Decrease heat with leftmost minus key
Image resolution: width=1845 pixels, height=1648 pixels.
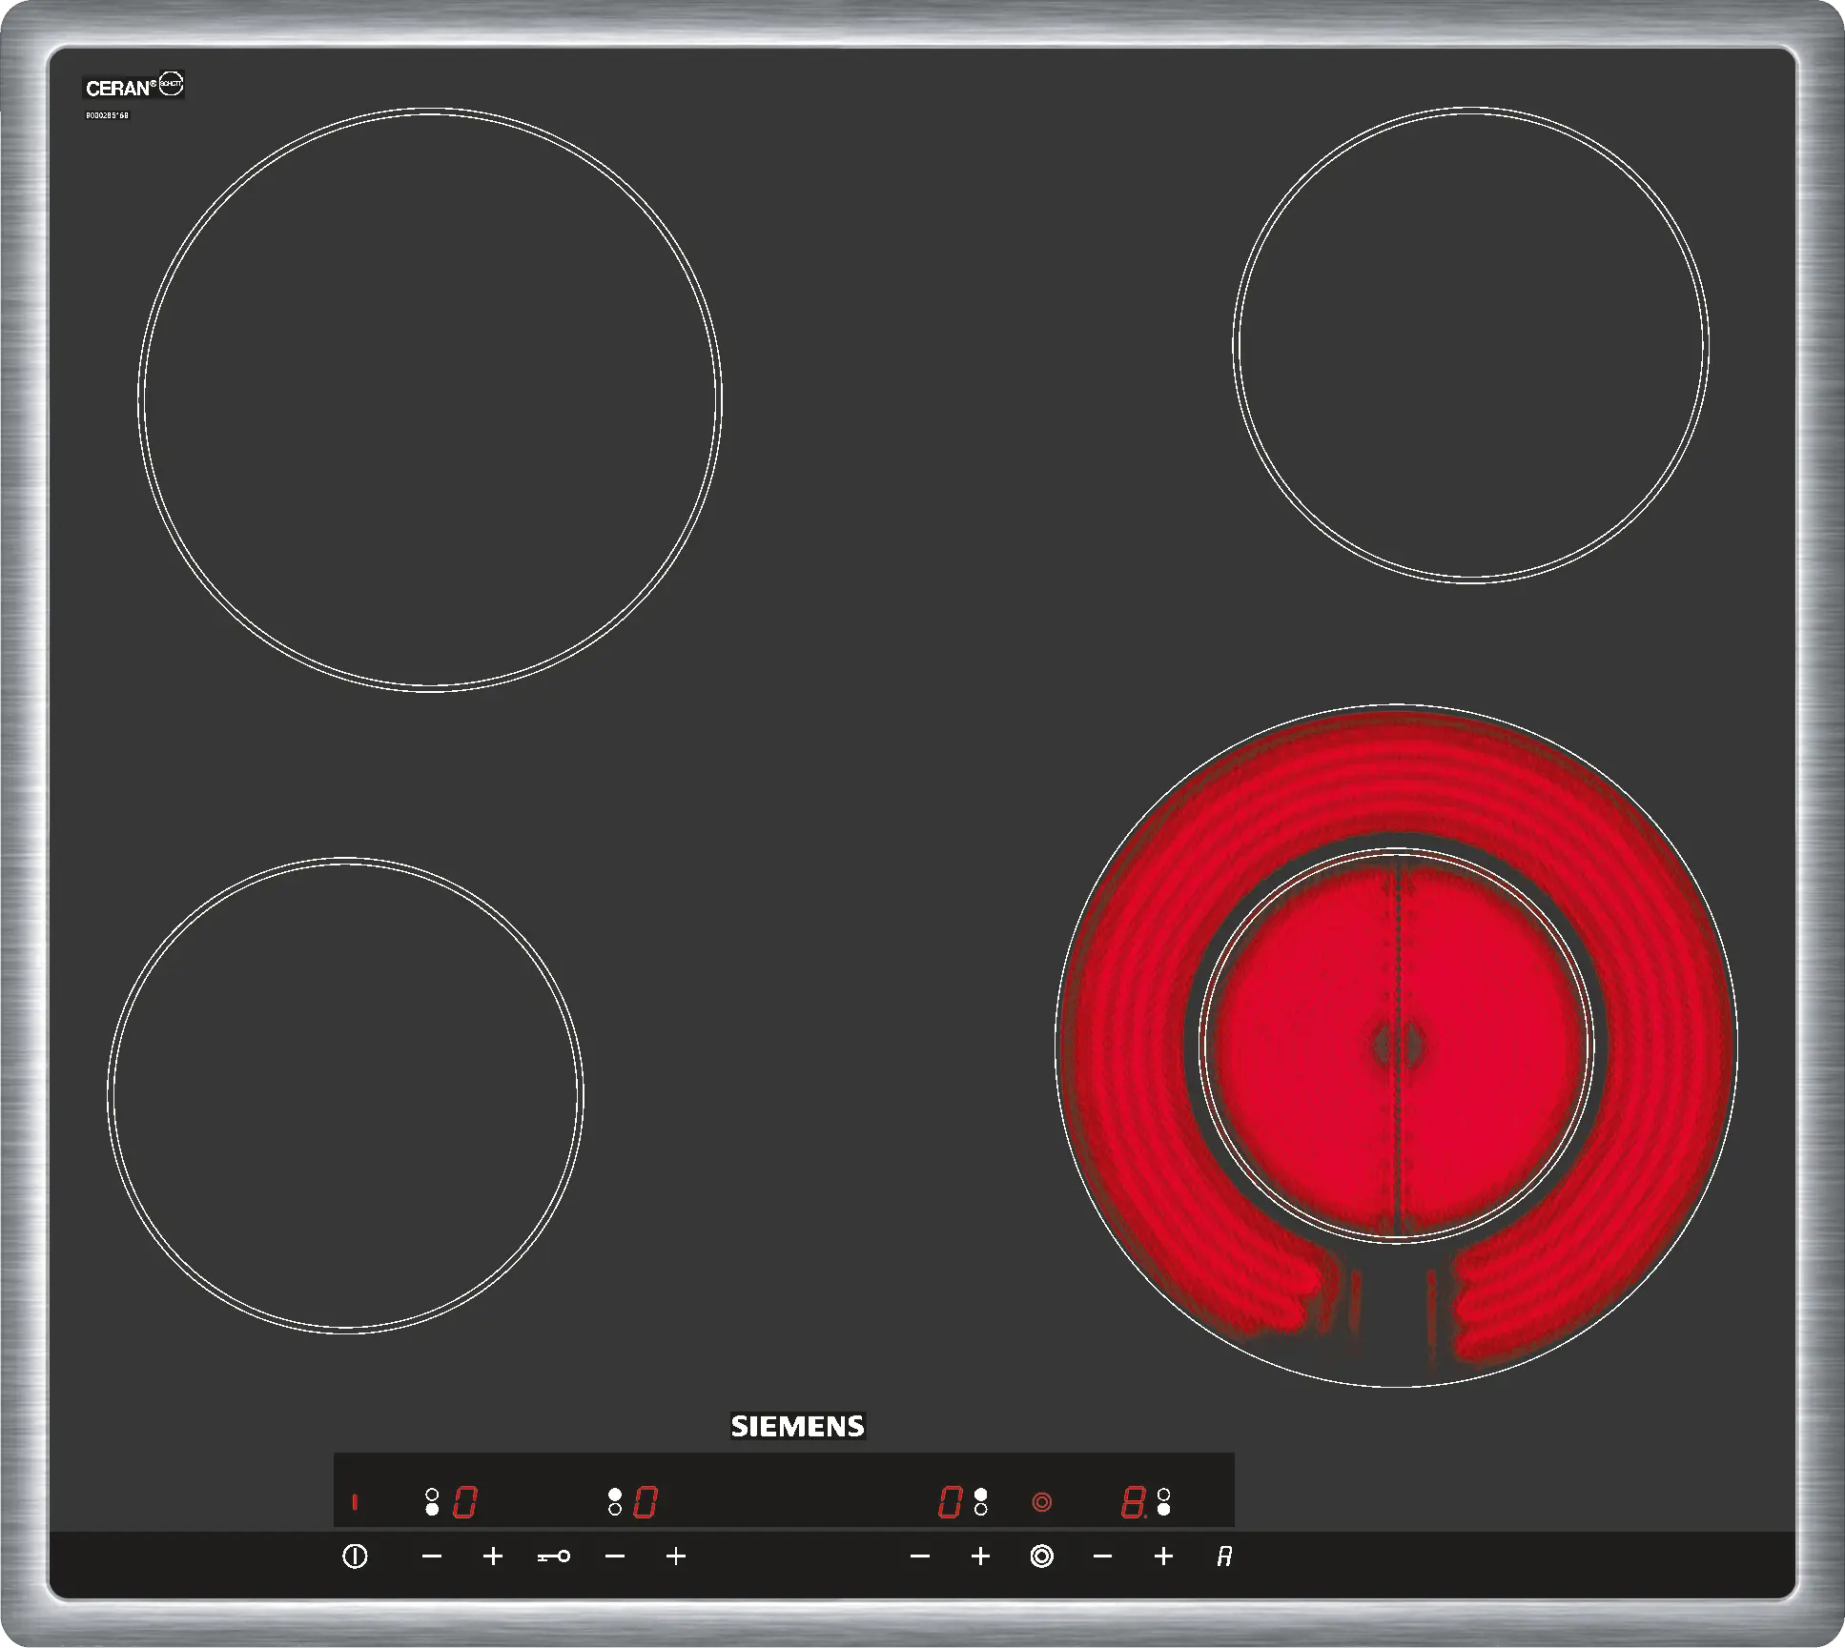pos(432,1556)
